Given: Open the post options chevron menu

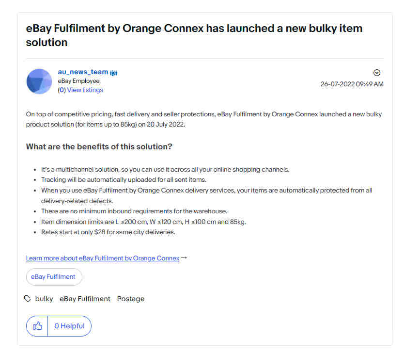Looking at the screenshot, I should click(377, 73).
